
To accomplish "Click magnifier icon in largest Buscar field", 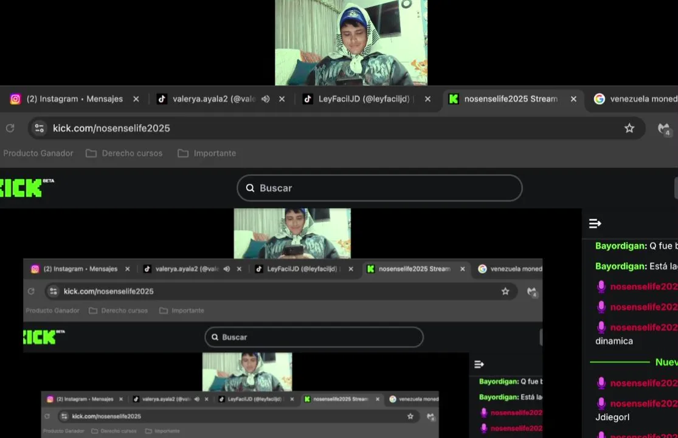I will pos(250,187).
